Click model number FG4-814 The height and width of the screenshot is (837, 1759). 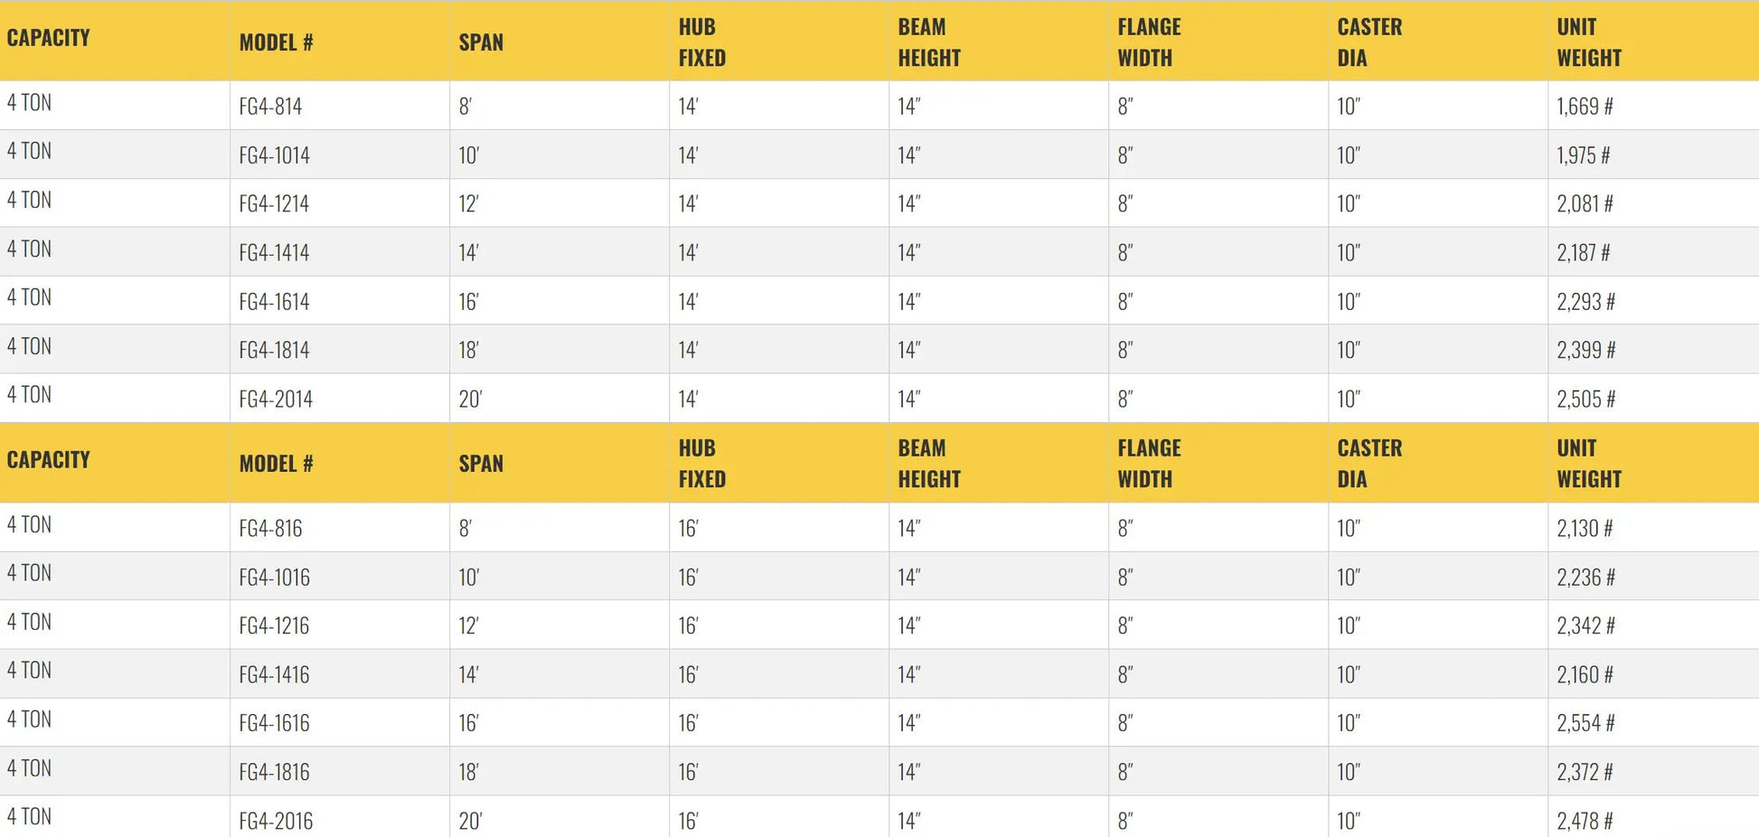point(270,107)
